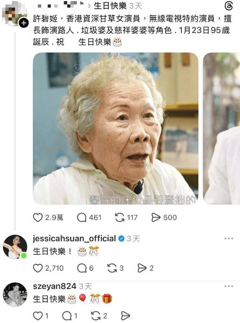
Task: Open the second partially visible post image
Action: [222, 129]
